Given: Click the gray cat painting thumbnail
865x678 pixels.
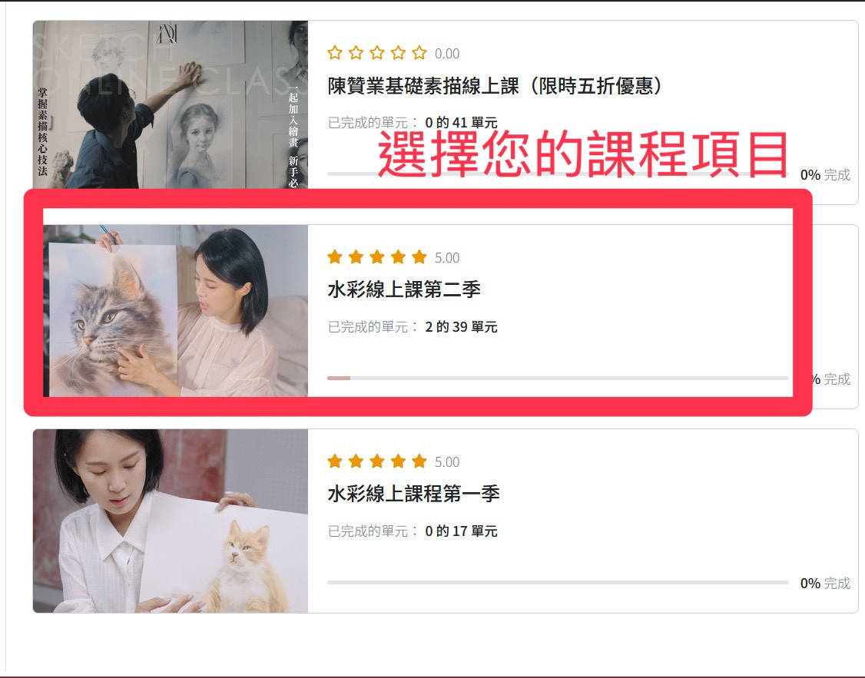Looking at the screenshot, I should click(175, 310).
